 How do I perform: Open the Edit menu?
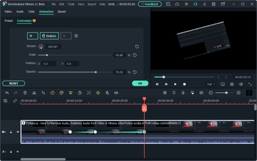point(61,4)
